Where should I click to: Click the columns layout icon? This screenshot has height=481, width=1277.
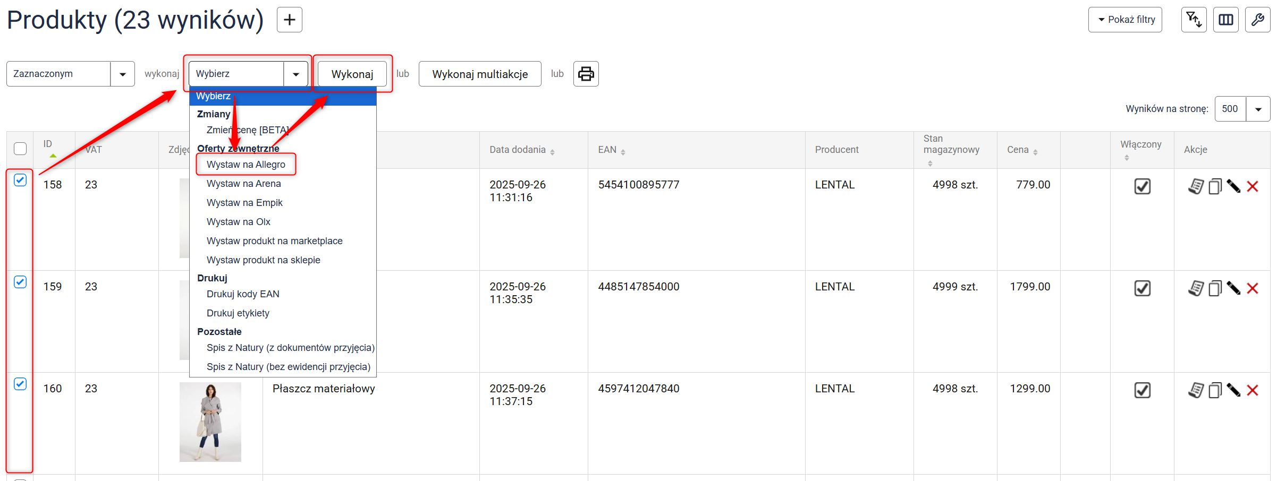[1225, 20]
